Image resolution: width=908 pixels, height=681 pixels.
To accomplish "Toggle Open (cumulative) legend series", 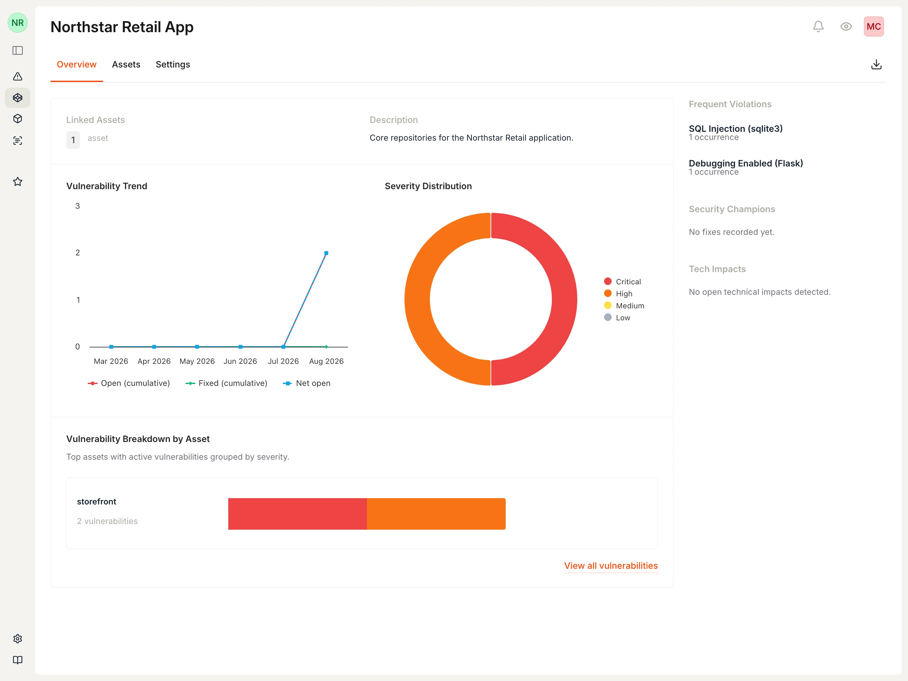I will pos(129,383).
